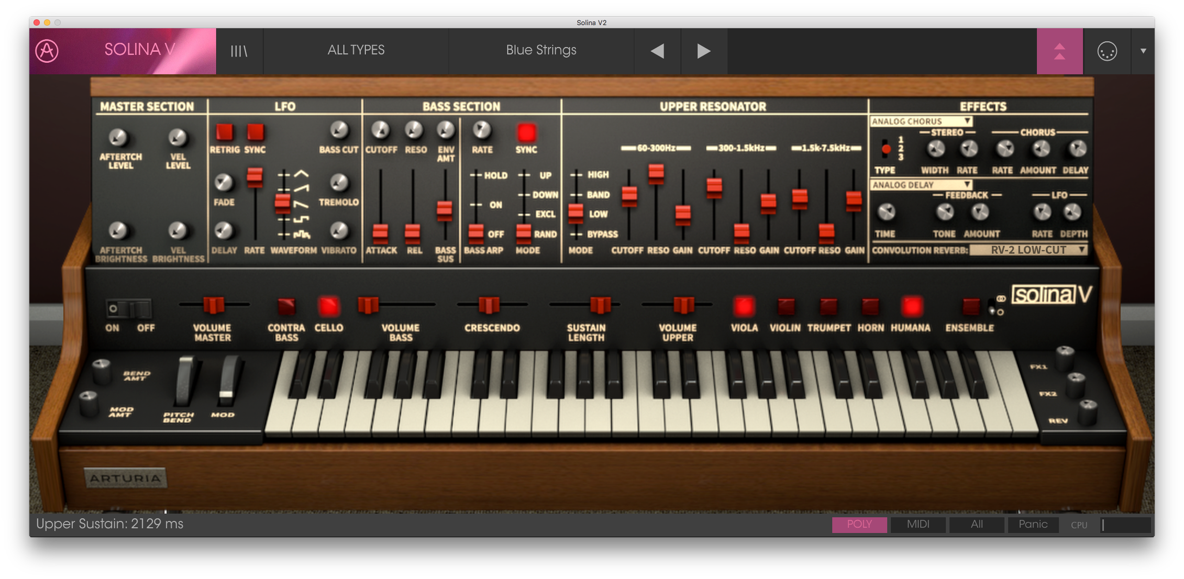Image resolution: width=1184 pixels, height=579 pixels.
Task: Click the Ensemble mode link icon
Action: click(x=1001, y=299)
